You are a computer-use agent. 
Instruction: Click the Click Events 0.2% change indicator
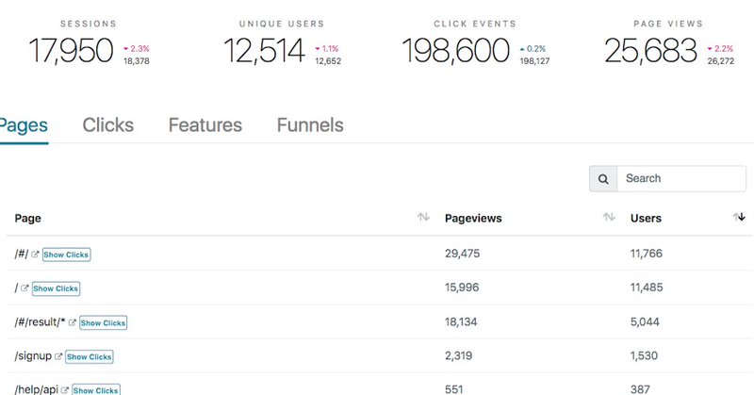point(533,49)
